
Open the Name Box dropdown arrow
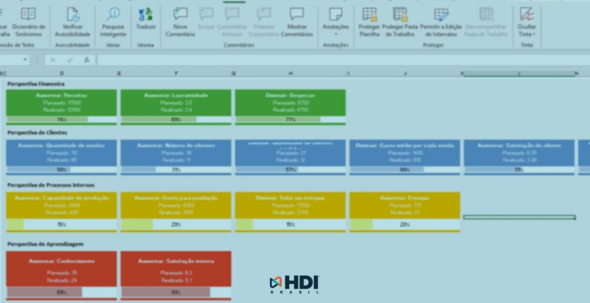click(25, 60)
